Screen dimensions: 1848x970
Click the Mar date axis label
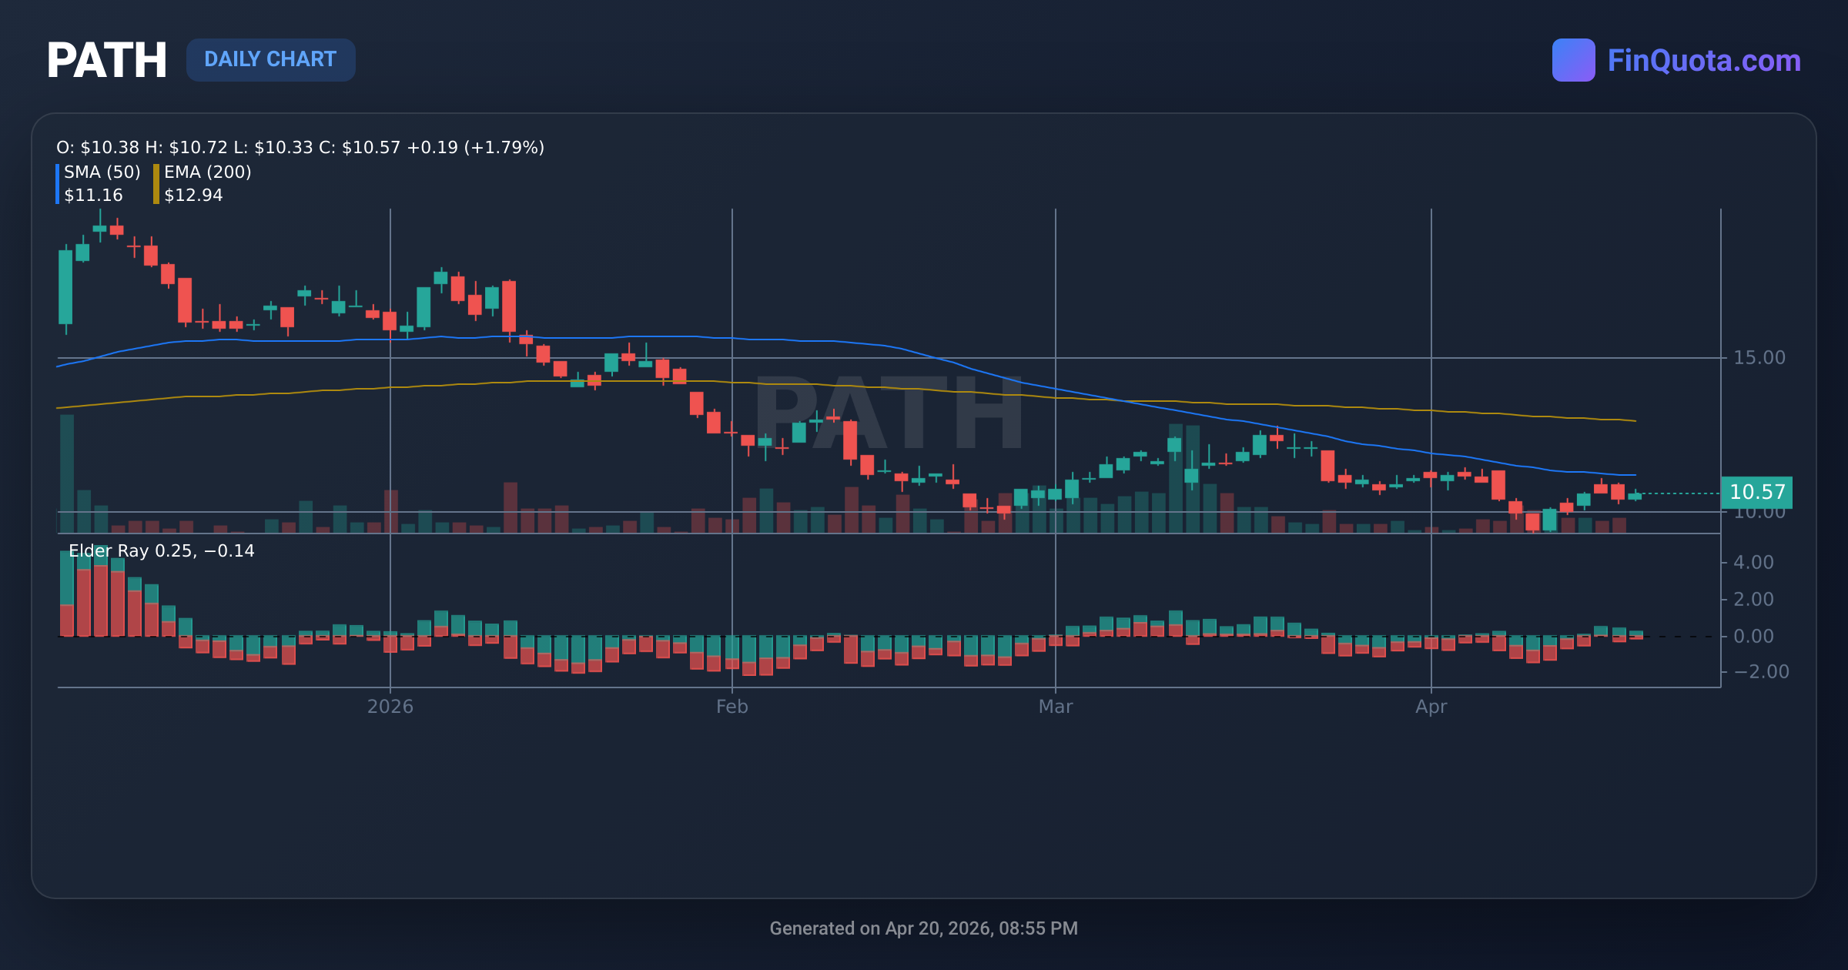pos(1055,707)
